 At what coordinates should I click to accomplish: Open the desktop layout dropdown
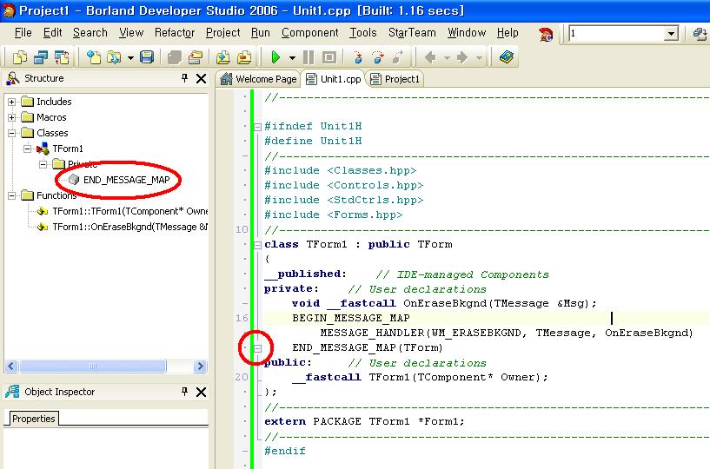point(671,34)
